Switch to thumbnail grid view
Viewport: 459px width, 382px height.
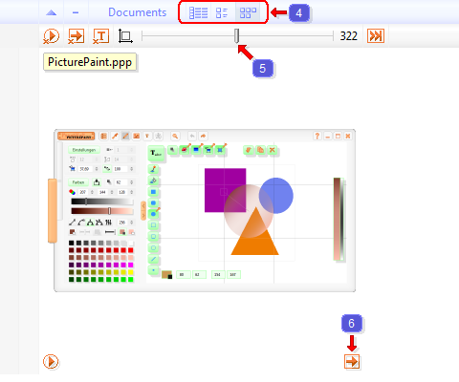coord(248,13)
